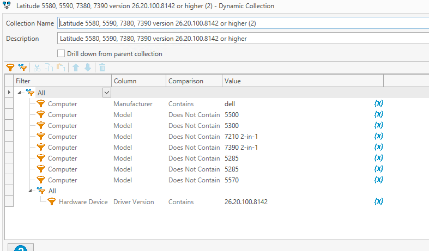Click the Move Down arrow icon

(87, 68)
